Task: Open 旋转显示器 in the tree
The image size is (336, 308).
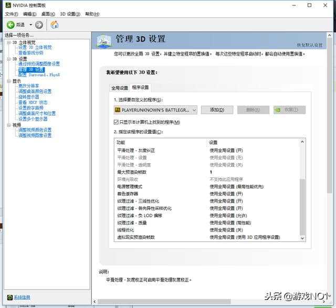Action: (x=29, y=97)
